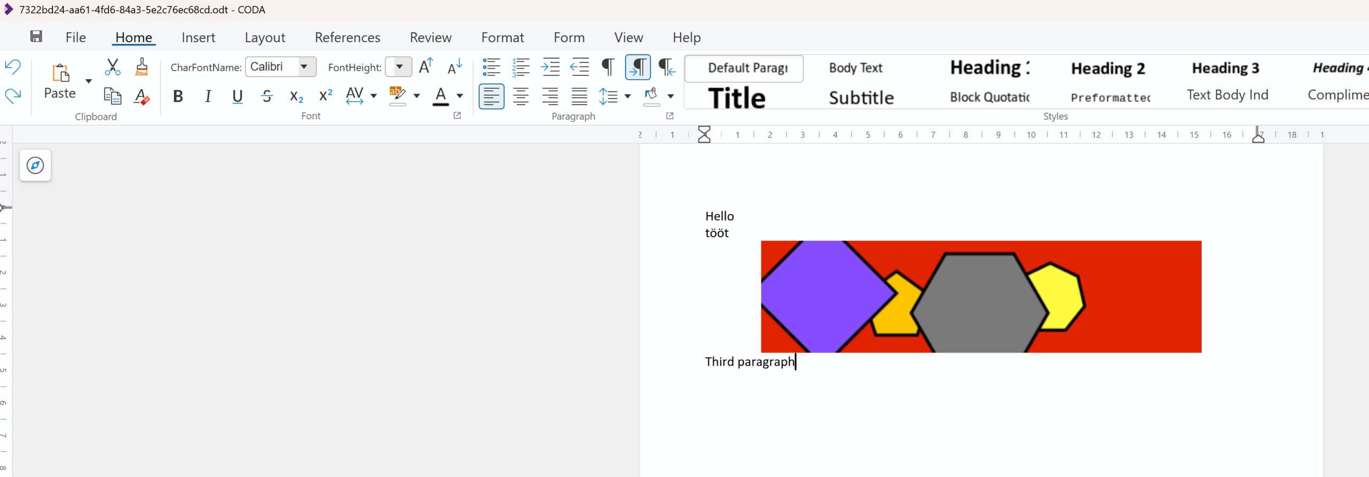The image size is (1369, 477).
Task: Click the Paste button
Action: coord(60,81)
